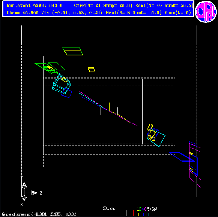Click the green hadron calorimeter block at top

click(72, 51)
